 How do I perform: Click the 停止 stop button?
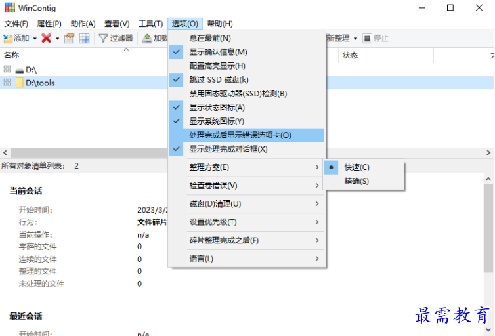click(375, 39)
